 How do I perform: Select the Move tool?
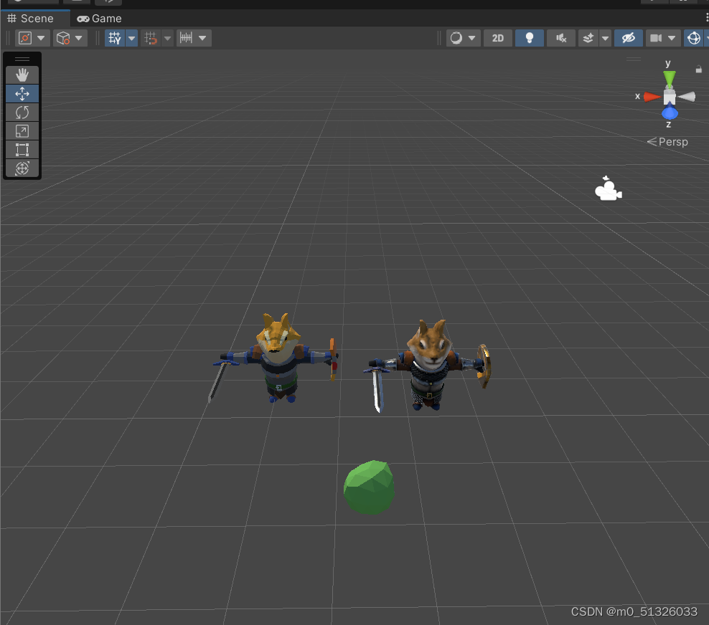(22, 93)
